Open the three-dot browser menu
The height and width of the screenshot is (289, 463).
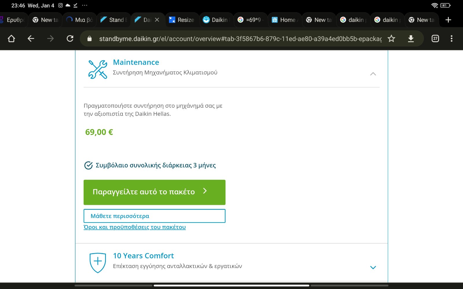[x=451, y=38]
